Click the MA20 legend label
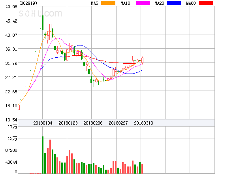This screenshot has height=174, width=237. click(x=159, y=3)
